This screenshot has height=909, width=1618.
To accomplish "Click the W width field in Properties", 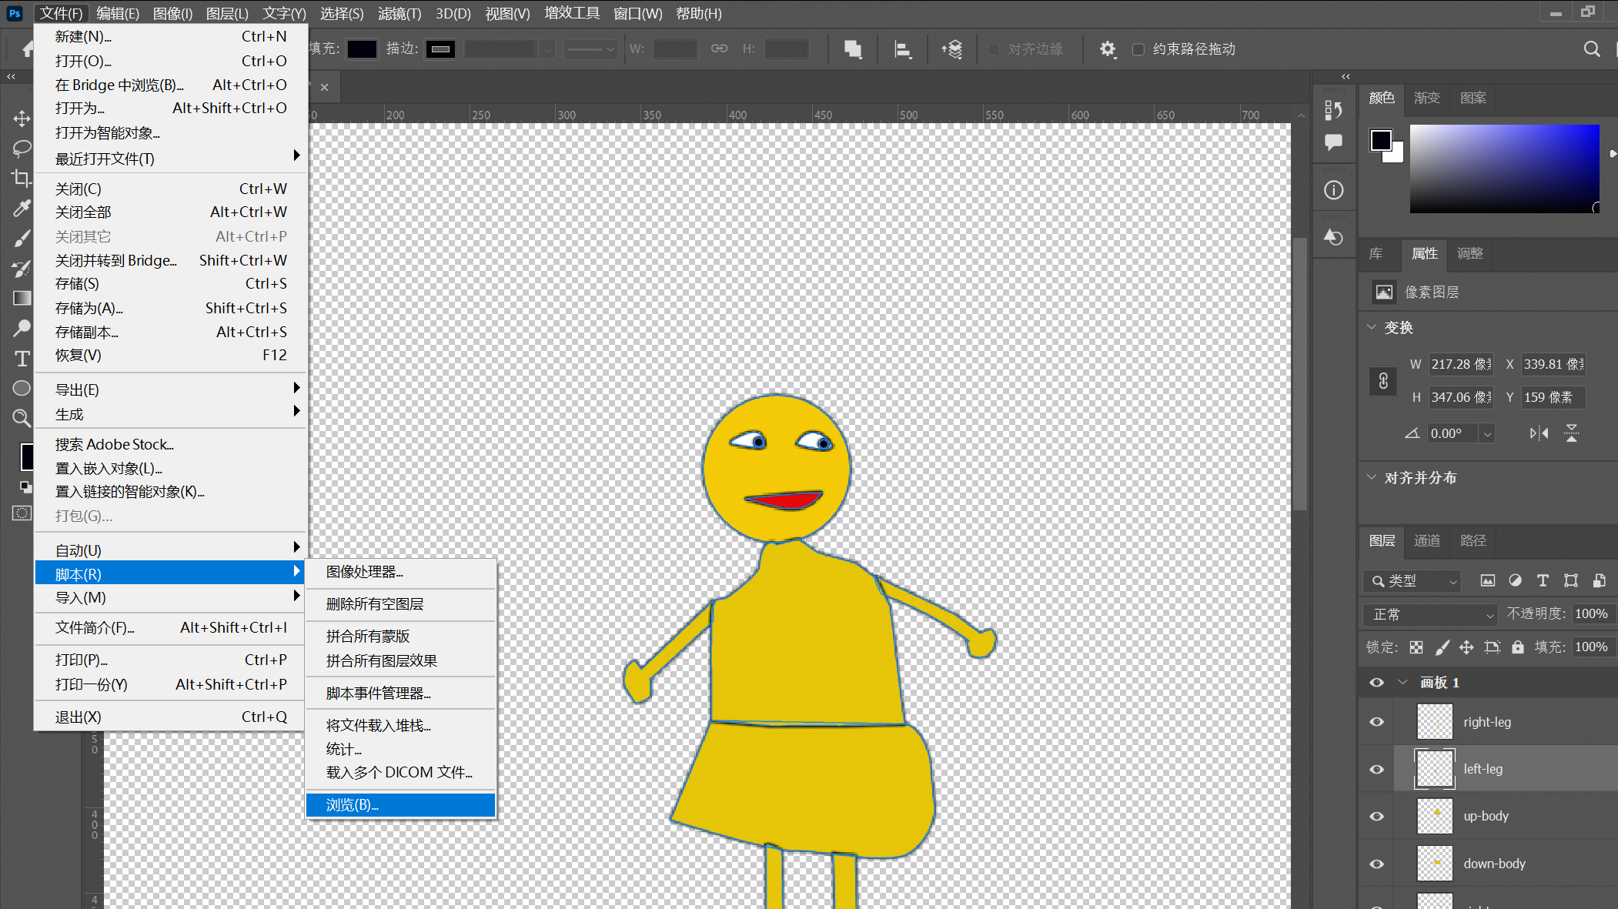I will point(1460,364).
